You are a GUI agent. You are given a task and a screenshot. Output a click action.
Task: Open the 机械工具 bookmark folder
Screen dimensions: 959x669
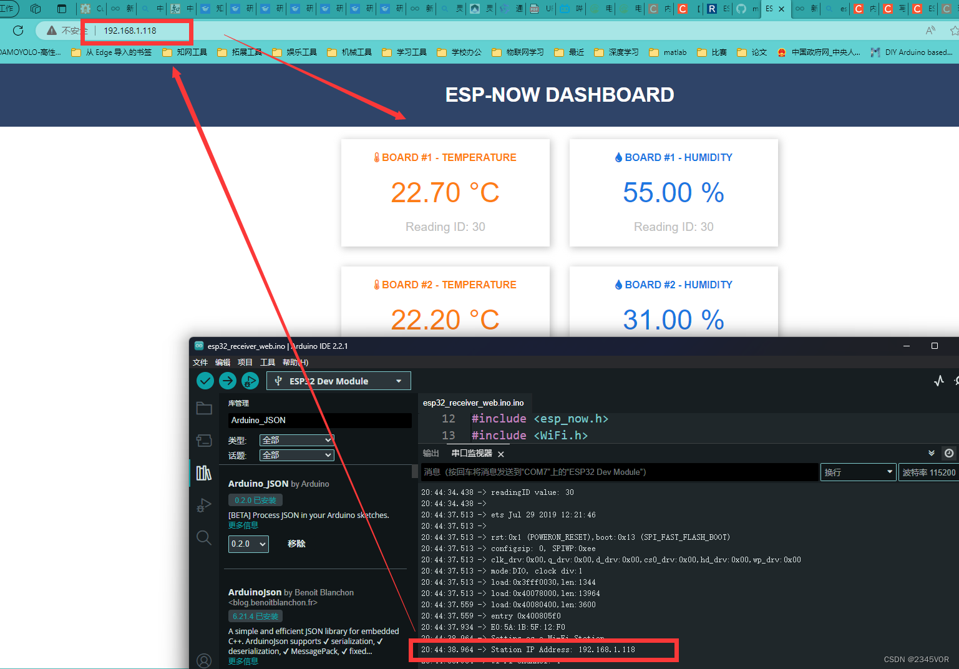[x=349, y=52]
